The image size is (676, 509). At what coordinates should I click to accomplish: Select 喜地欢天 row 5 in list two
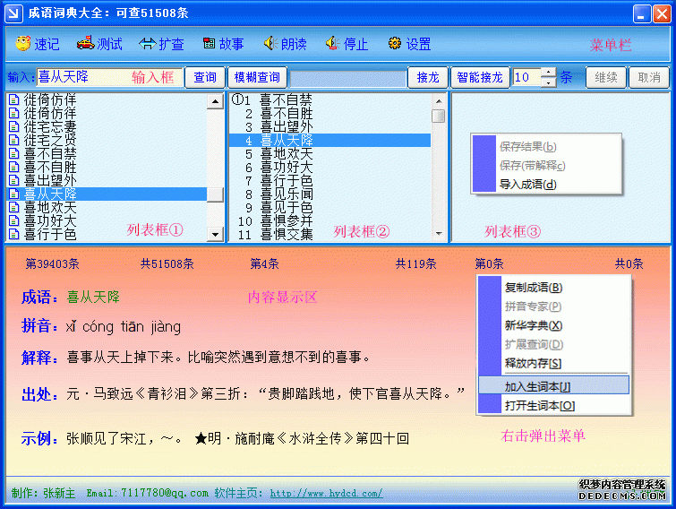329,153
